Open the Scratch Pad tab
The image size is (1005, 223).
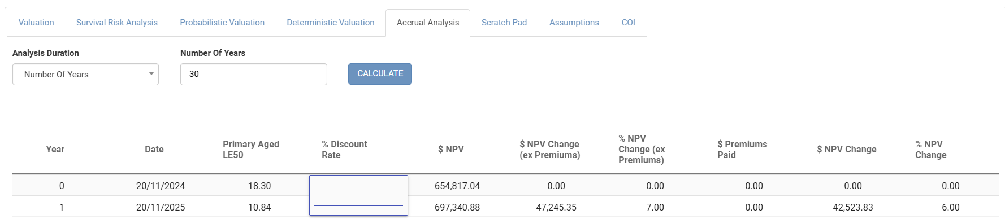click(504, 23)
